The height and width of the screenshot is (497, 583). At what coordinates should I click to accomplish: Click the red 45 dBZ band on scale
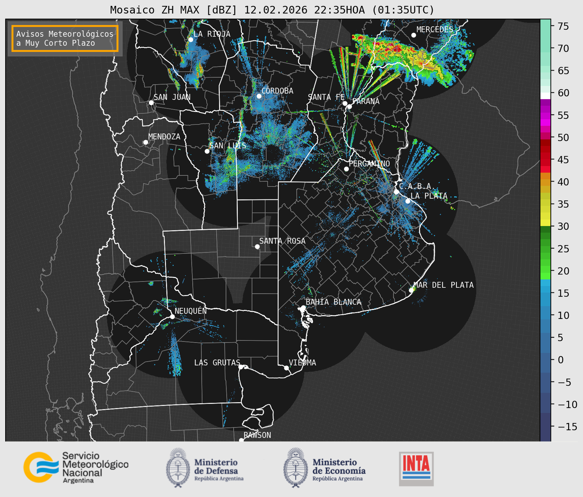click(x=545, y=160)
